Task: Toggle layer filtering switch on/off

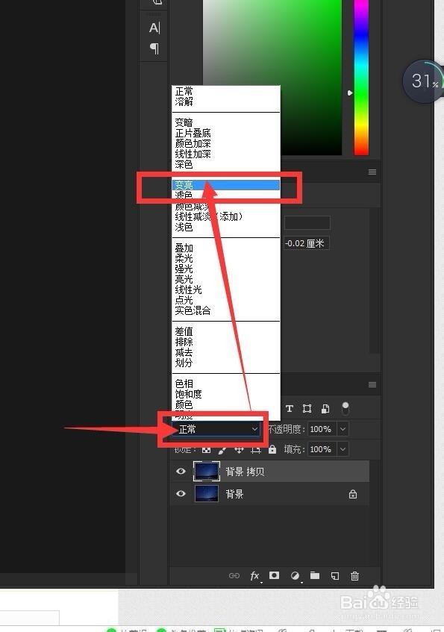Action: [x=345, y=408]
